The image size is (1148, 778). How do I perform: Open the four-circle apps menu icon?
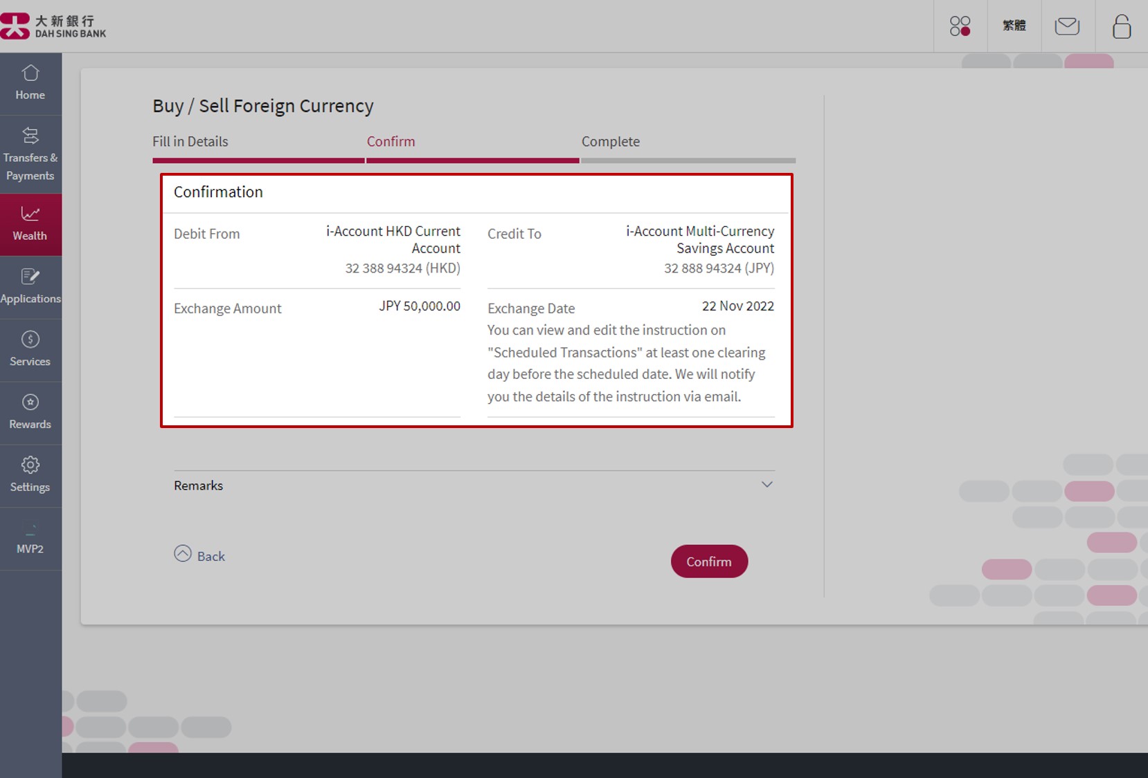[x=960, y=26]
